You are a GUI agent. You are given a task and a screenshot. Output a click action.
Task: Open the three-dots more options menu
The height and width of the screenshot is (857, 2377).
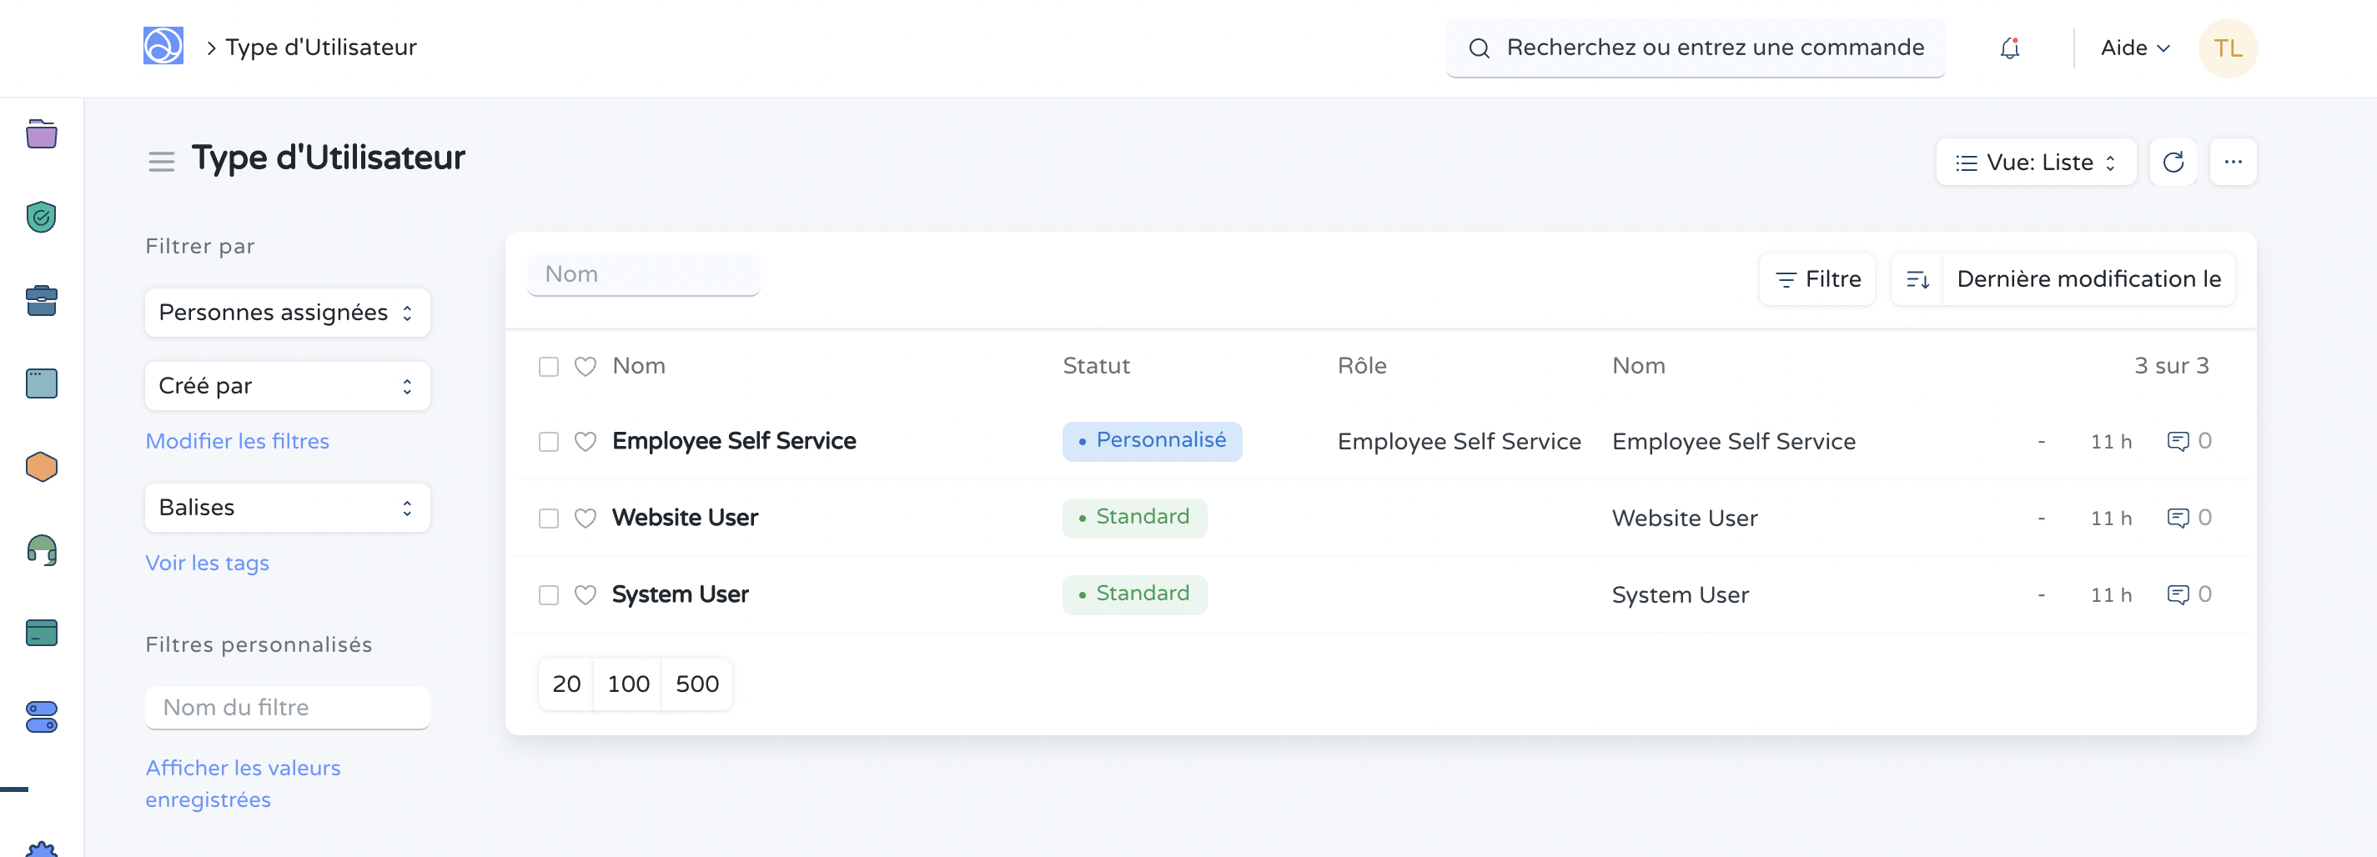(2232, 163)
